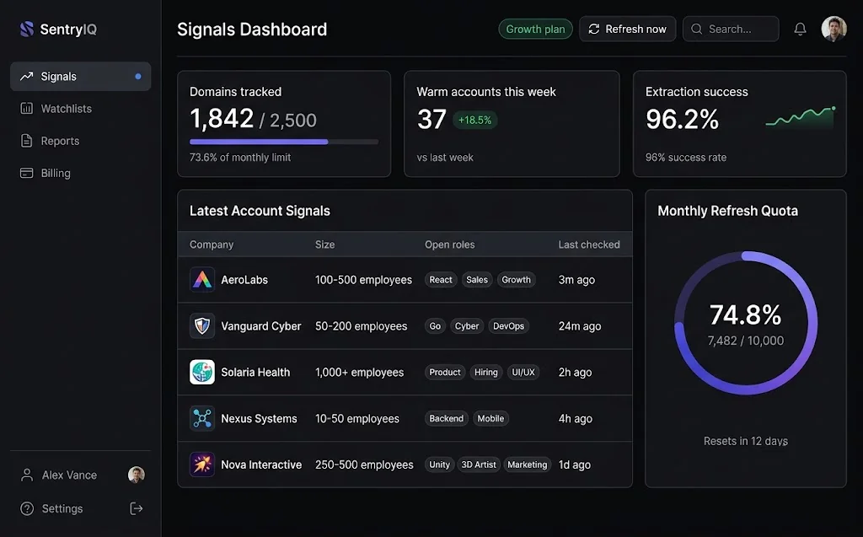Click the Signals trend-line icon

pyautogui.click(x=26, y=77)
